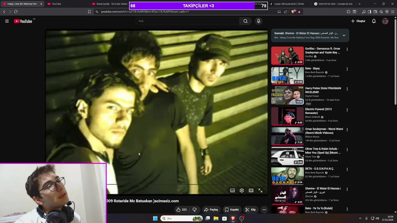Save video with Kaydet button

click(232, 210)
